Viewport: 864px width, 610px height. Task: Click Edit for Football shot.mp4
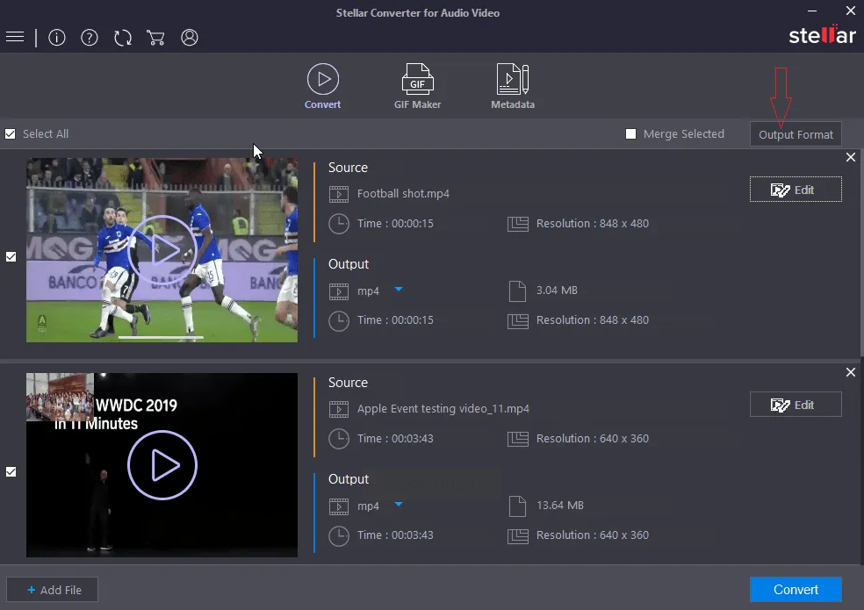click(796, 190)
